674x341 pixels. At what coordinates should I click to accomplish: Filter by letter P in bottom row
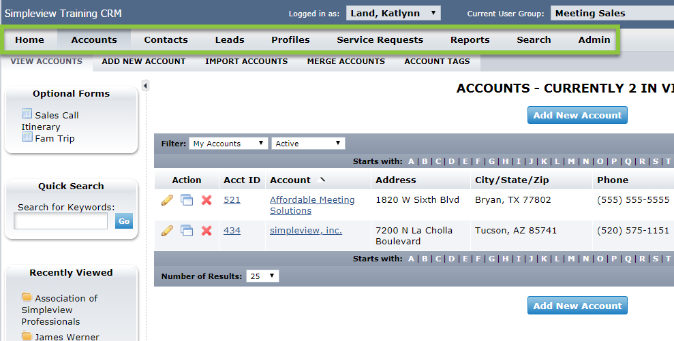tap(614, 259)
